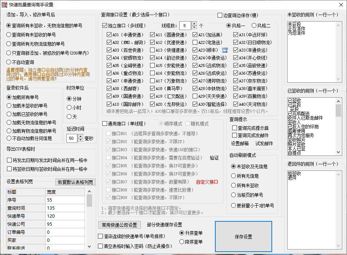The width and height of the screenshot is (347, 255).
Task: Click 恢复默认表格列宽 button
Action: tap(76, 182)
